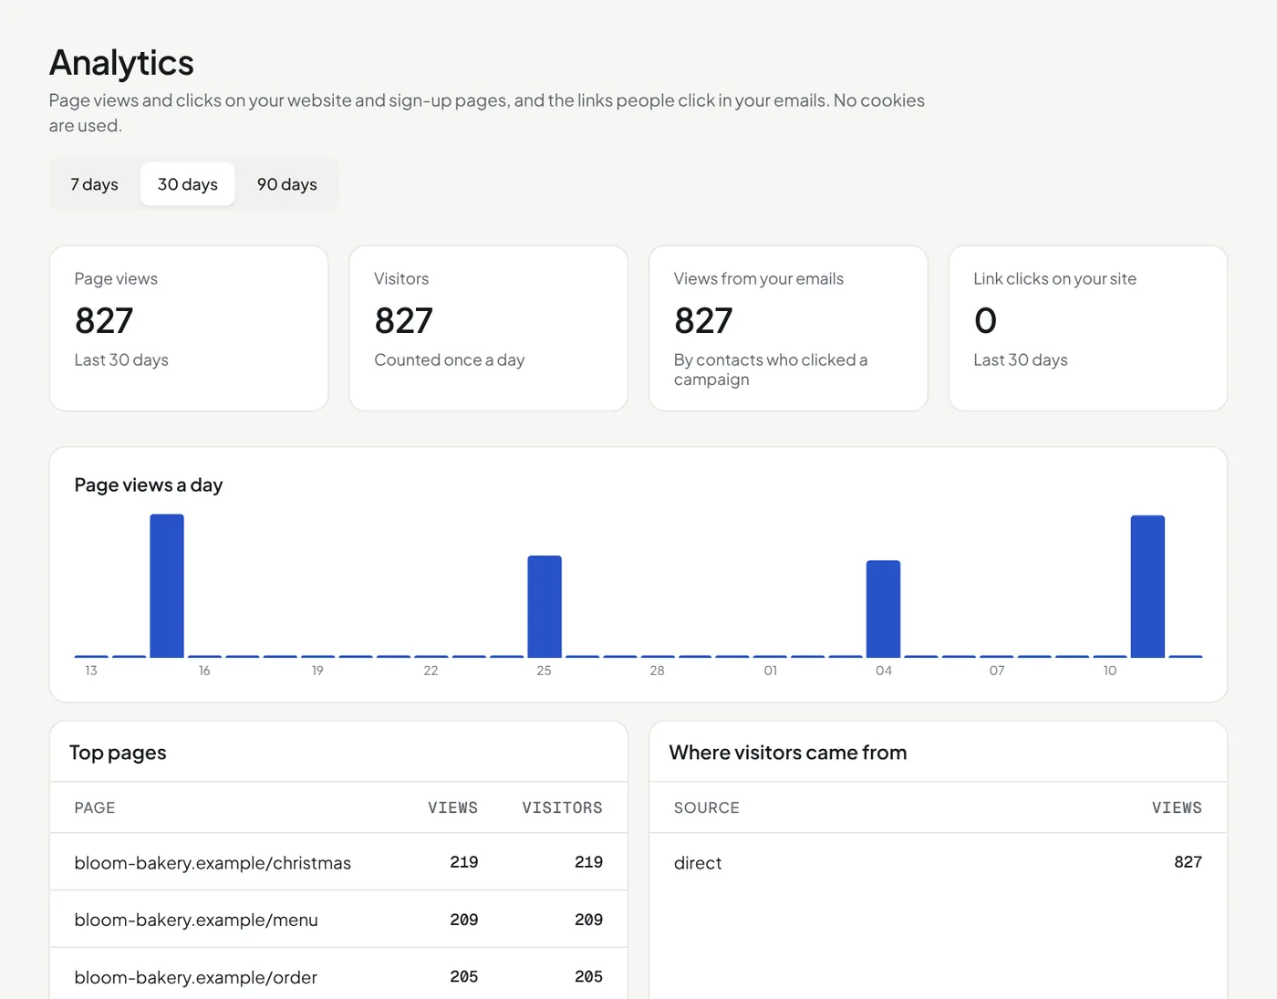The width and height of the screenshot is (1277, 999).
Task: Click the PAGE column header in Top pages
Action: [95, 807]
